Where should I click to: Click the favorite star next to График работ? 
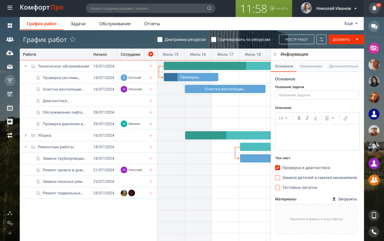[x=73, y=40]
